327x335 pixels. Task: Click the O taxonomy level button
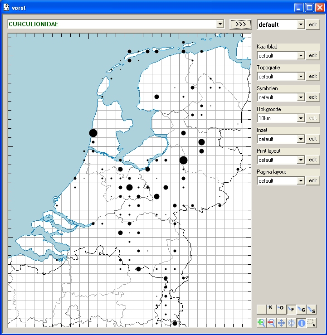[x=281, y=310]
